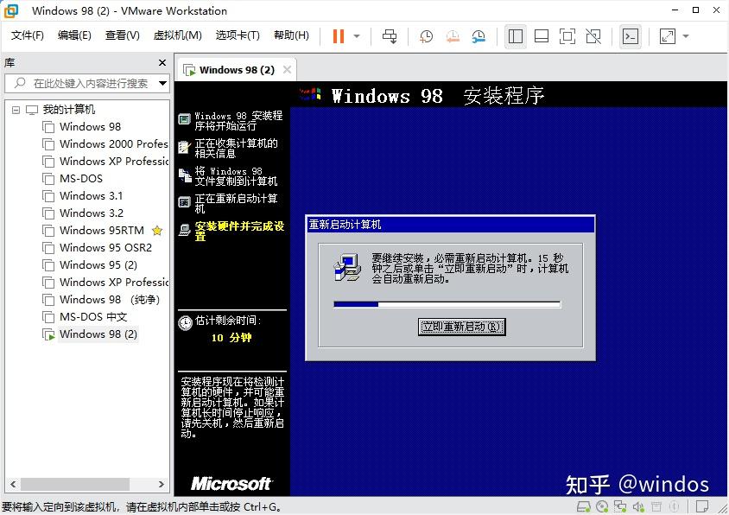Click the Send Ctrl+Alt+Del icon
The height and width of the screenshot is (515, 729).
[x=388, y=35]
